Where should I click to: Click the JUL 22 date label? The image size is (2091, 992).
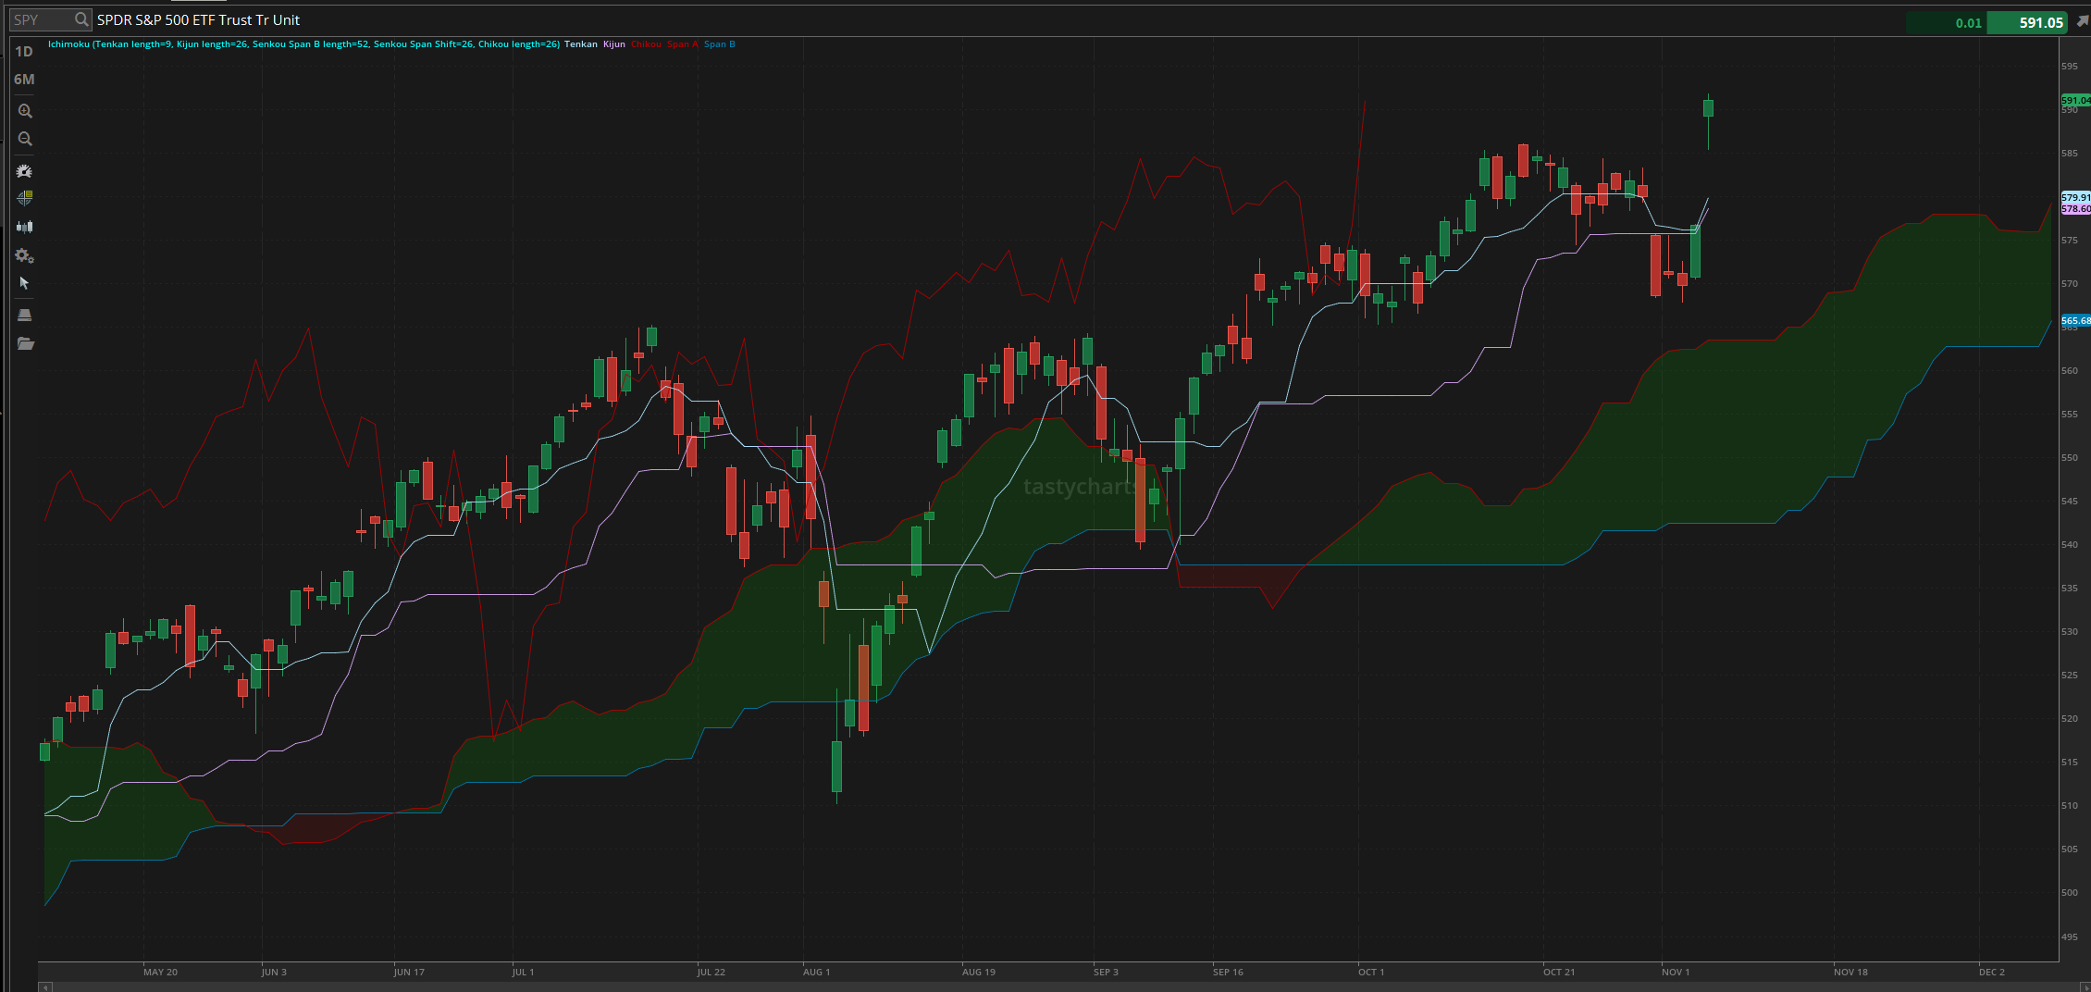tap(711, 972)
